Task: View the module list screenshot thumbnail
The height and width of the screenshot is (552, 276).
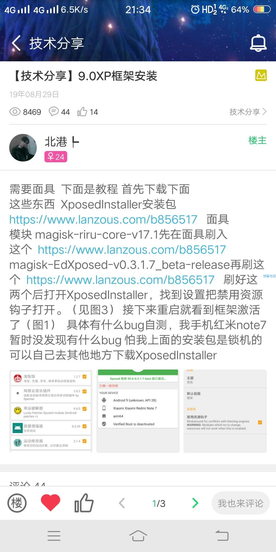Action: (x=51, y=411)
